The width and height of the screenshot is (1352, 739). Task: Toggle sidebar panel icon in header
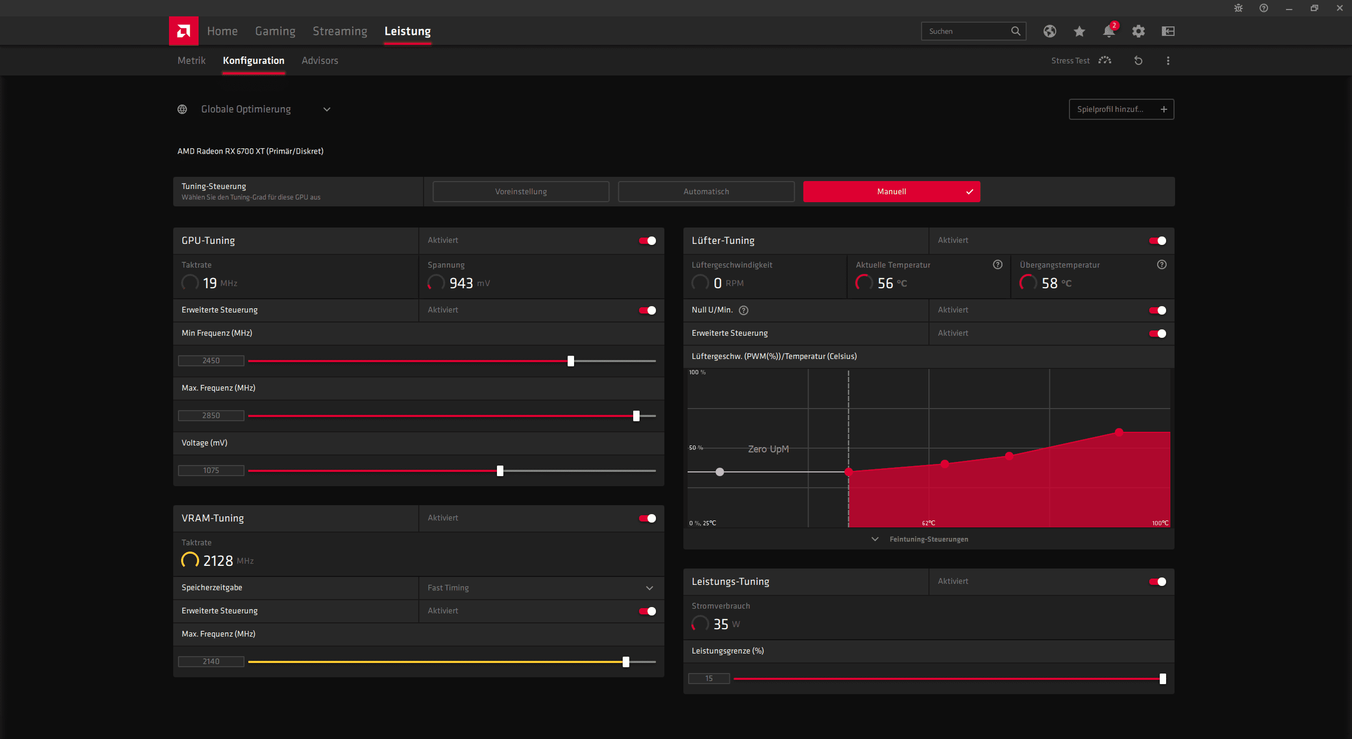[x=1168, y=31]
